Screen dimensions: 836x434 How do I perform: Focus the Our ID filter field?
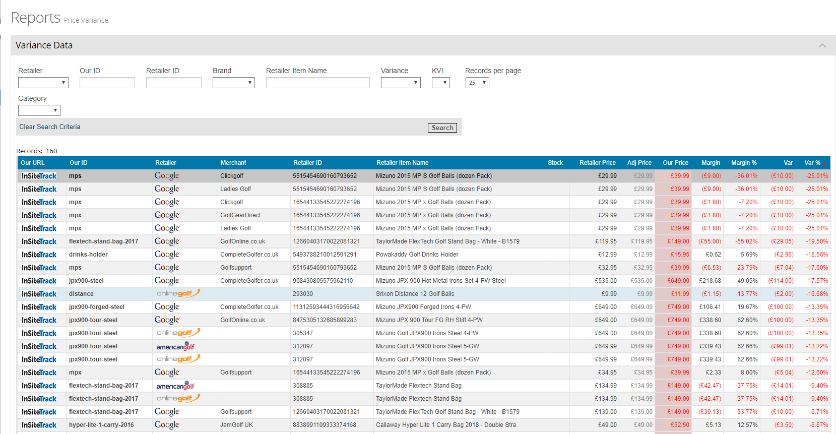pos(107,83)
